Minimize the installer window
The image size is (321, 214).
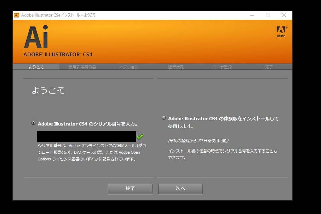(252, 15)
